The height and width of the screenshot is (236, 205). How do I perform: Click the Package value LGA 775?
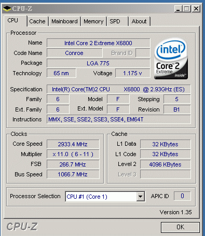[98, 63]
